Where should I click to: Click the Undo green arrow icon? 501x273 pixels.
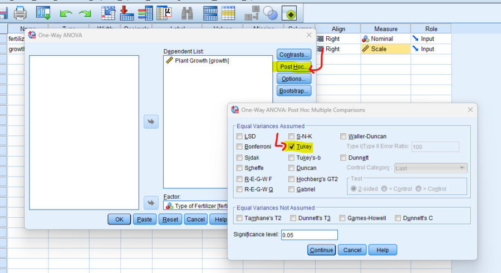(66, 12)
